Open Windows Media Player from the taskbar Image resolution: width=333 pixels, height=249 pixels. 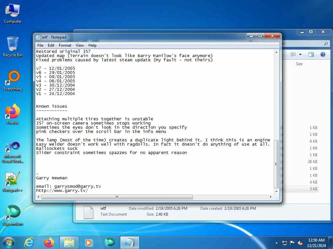(89, 243)
